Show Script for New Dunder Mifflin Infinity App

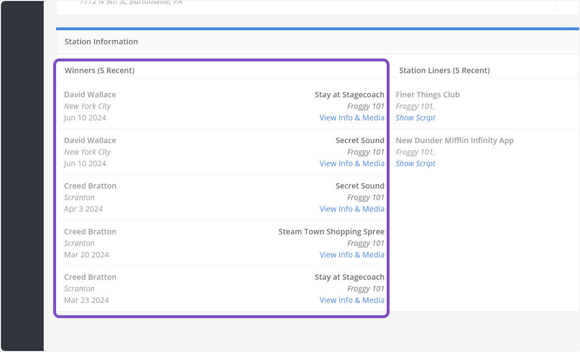coord(415,163)
